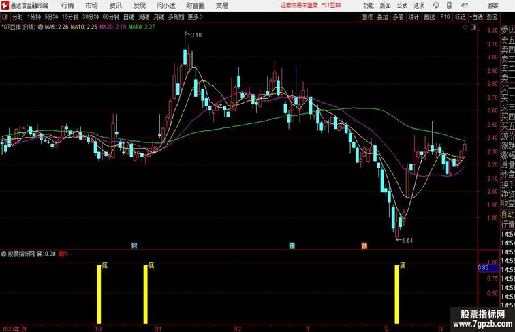Click the diamond icon at chart top-right
Image resolution: width=515 pixels, height=332 pixels.
[465, 27]
